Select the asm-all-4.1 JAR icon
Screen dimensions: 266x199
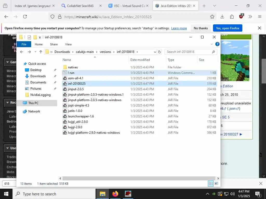coord(65,78)
